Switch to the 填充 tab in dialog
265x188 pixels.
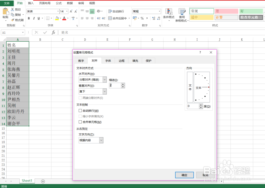[x=135, y=61]
